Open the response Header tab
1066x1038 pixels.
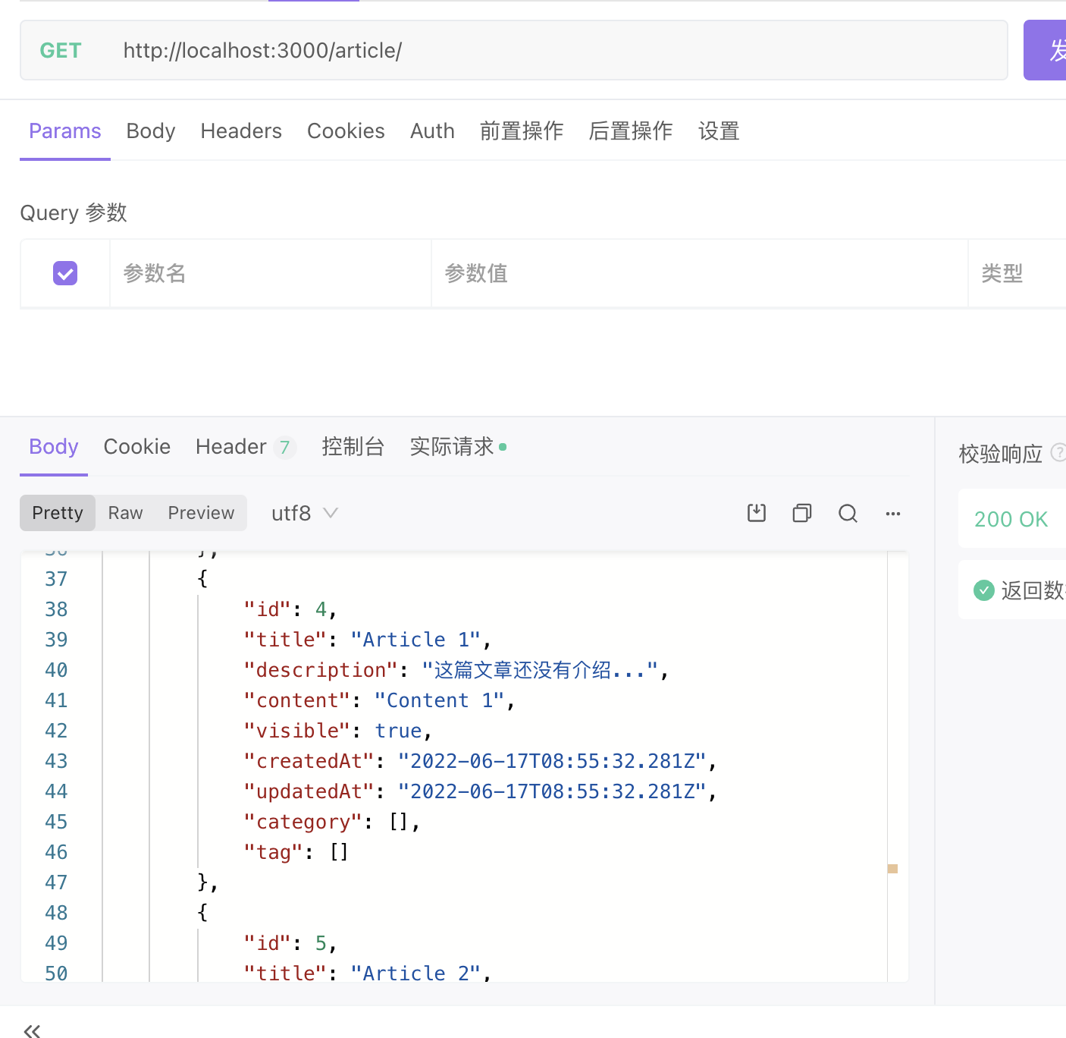231,447
